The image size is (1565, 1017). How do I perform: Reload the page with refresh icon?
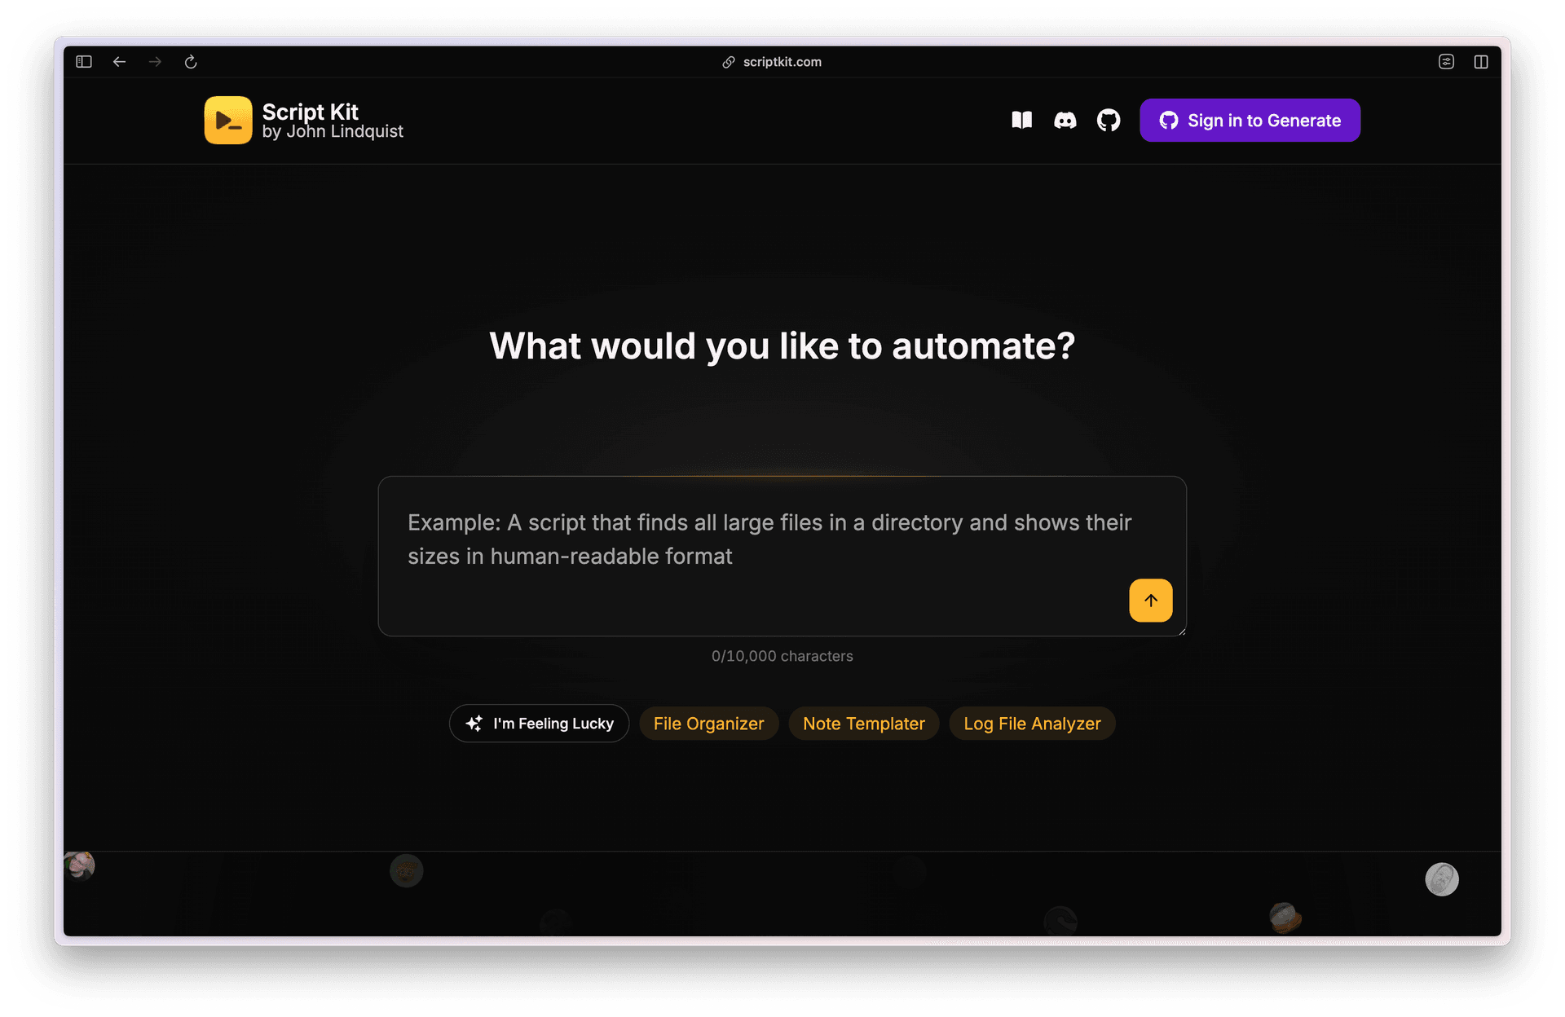[191, 62]
